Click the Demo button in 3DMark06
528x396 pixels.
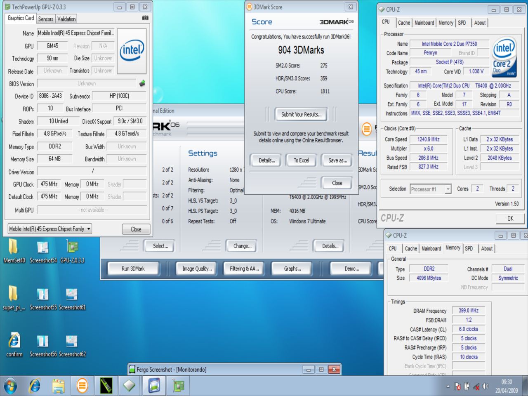(351, 269)
